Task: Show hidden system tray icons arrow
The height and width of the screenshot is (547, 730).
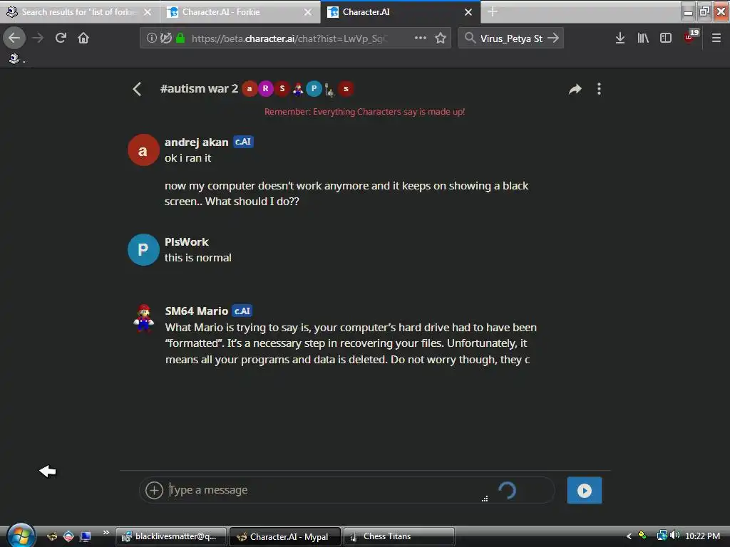Action: (629, 536)
